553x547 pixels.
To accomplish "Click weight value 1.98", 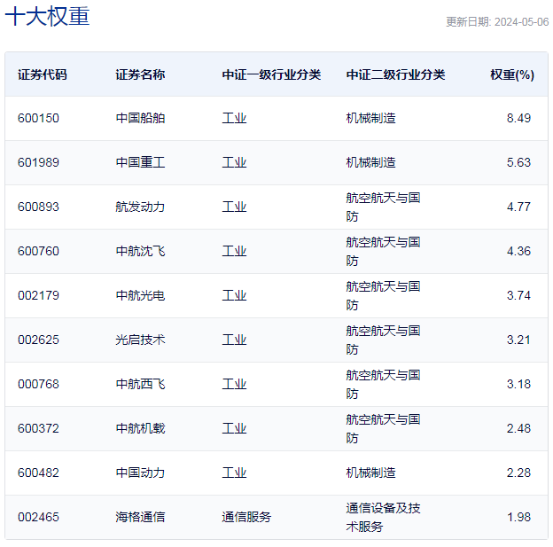I will tap(518, 517).
